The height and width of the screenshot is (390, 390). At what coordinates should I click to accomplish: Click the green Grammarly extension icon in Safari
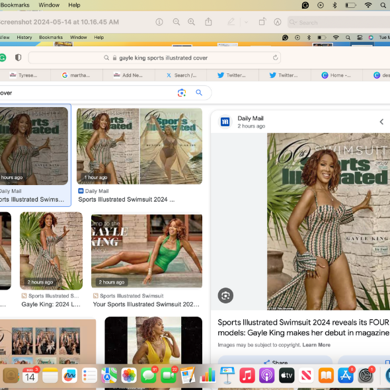tap(3, 58)
